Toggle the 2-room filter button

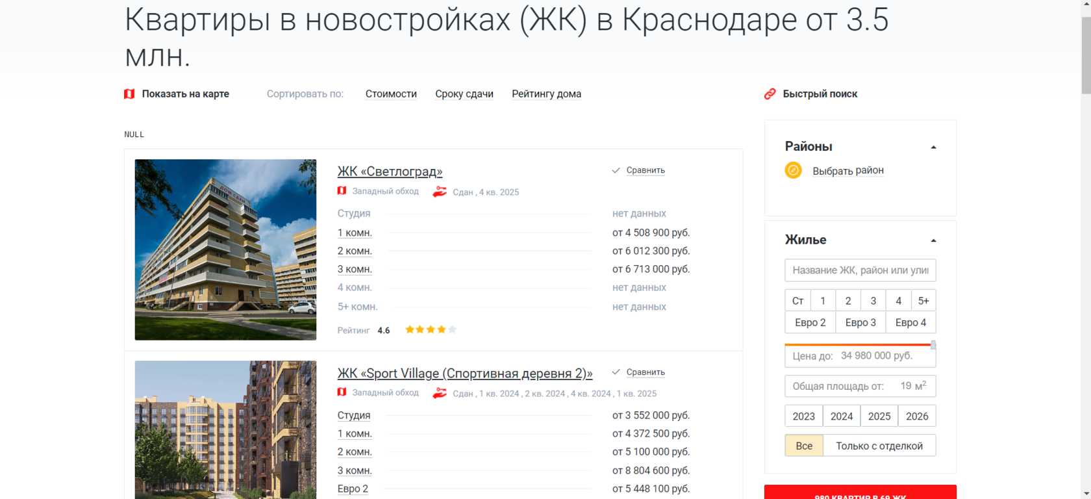pos(848,301)
